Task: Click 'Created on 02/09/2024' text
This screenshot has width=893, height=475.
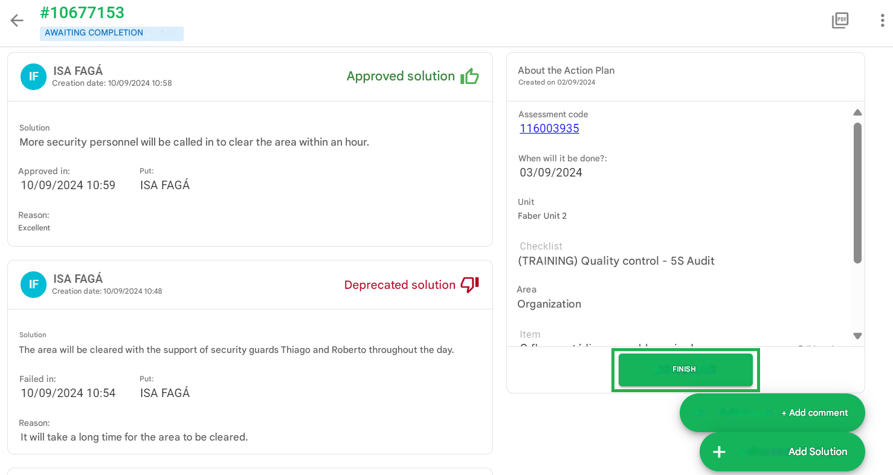Action: (x=556, y=82)
